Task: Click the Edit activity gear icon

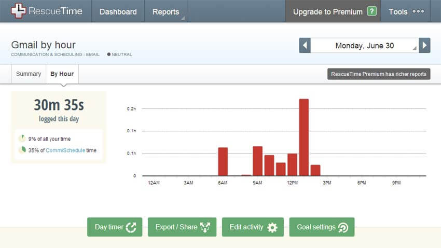Action: 272,227
